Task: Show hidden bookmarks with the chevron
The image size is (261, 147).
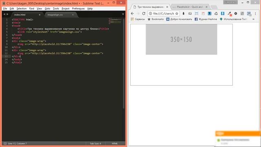Action: pos(253,19)
